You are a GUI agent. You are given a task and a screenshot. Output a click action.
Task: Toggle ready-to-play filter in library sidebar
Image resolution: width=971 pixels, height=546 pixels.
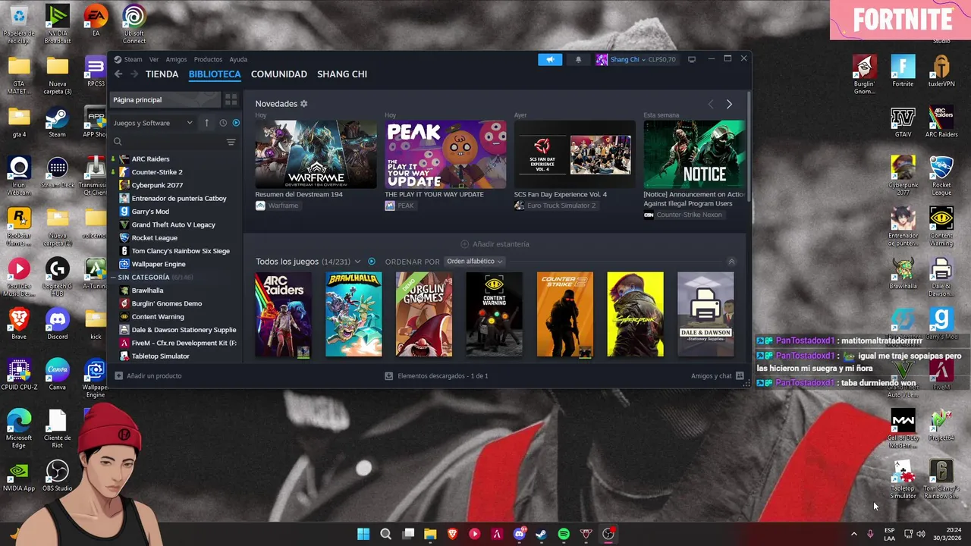point(236,123)
